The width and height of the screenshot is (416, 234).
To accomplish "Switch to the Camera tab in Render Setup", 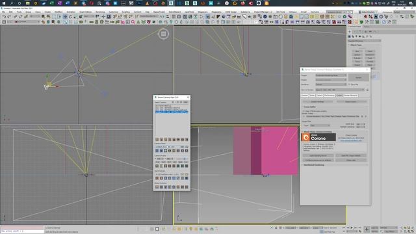I will pos(319,96).
